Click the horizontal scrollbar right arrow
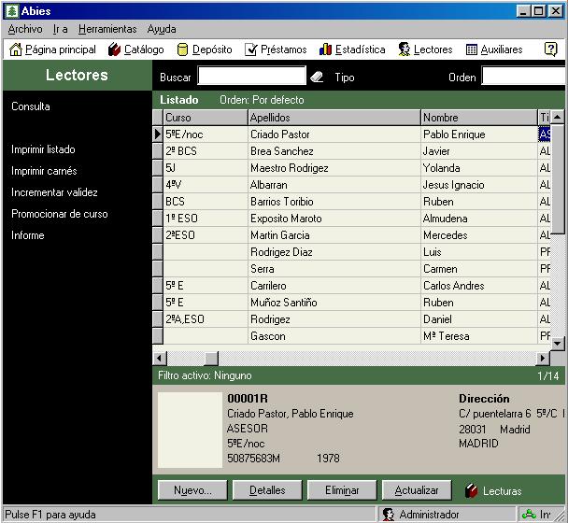 543,359
